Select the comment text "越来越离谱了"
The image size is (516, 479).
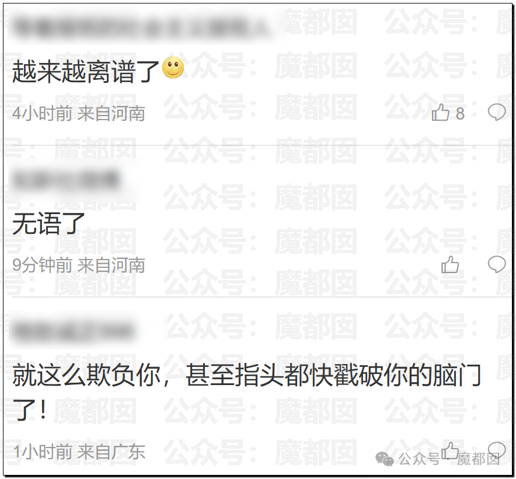[86, 71]
